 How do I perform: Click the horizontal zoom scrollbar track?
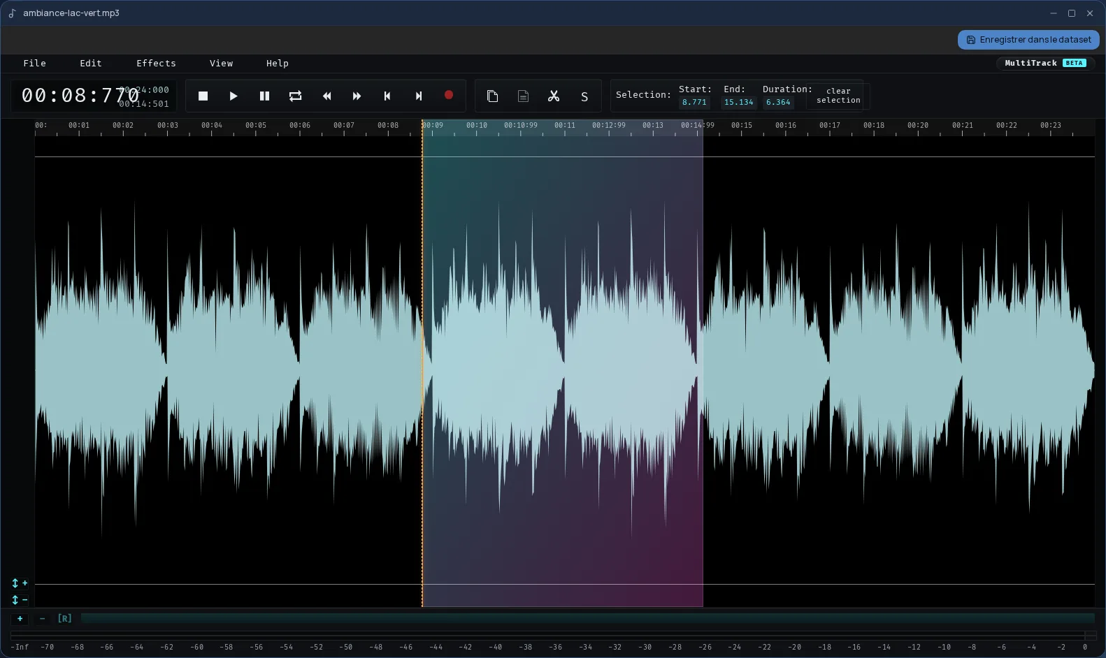[587, 618]
